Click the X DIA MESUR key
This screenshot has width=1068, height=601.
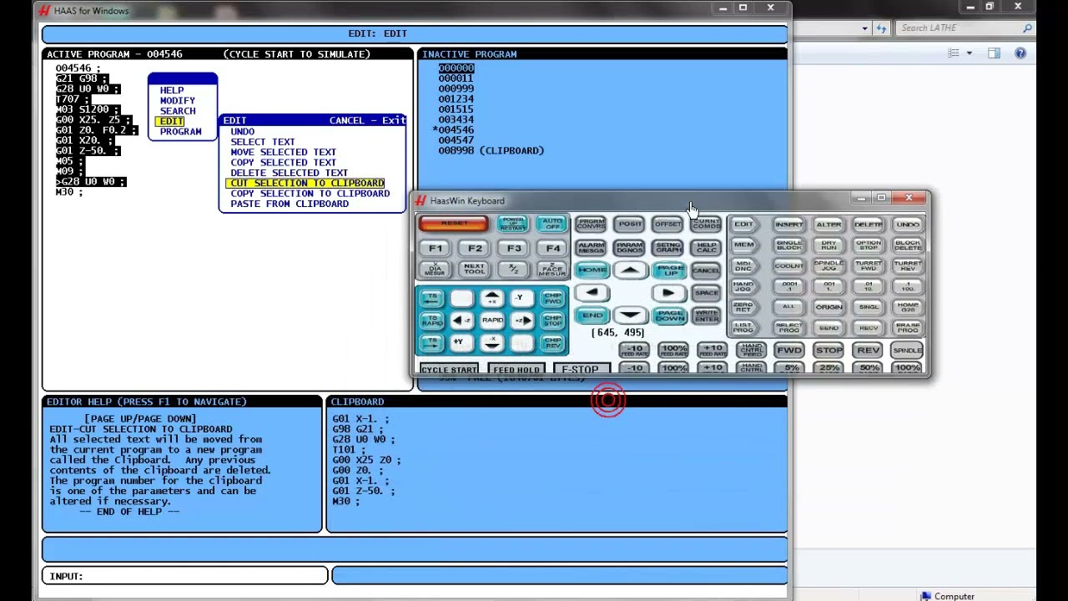click(x=435, y=270)
